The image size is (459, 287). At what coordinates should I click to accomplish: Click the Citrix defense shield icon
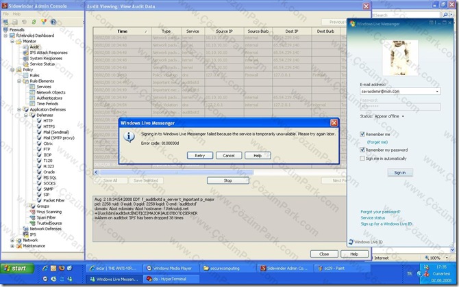(39, 143)
